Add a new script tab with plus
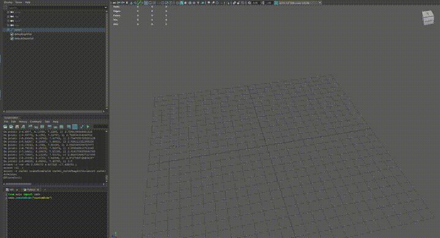Image resolution: width=440 pixels, height=238 pixels. pos(45,190)
